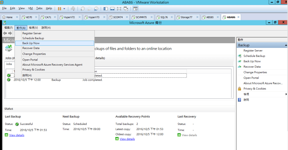Viewport: 288px width, 150px height.
Task: Click Schedule Backup icon in Actions pane
Action: coord(240,56)
